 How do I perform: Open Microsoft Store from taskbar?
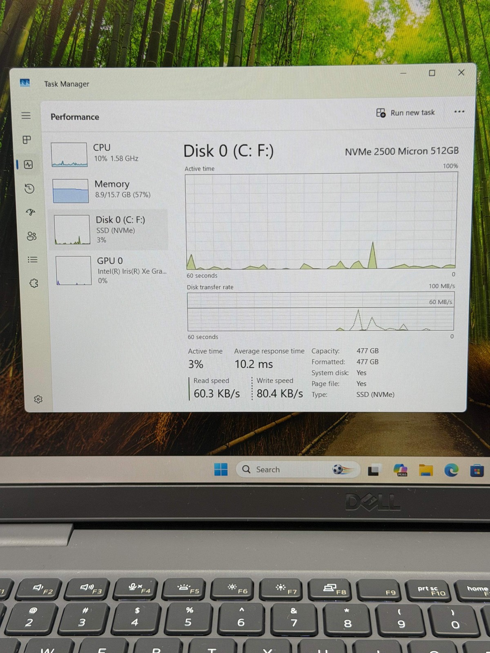tap(477, 471)
